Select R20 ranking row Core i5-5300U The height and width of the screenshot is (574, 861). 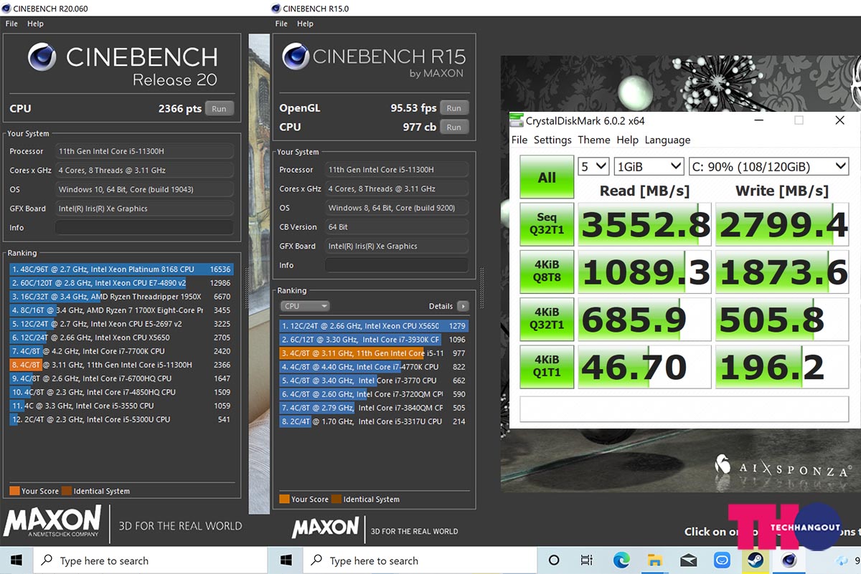(x=121, y=419)
